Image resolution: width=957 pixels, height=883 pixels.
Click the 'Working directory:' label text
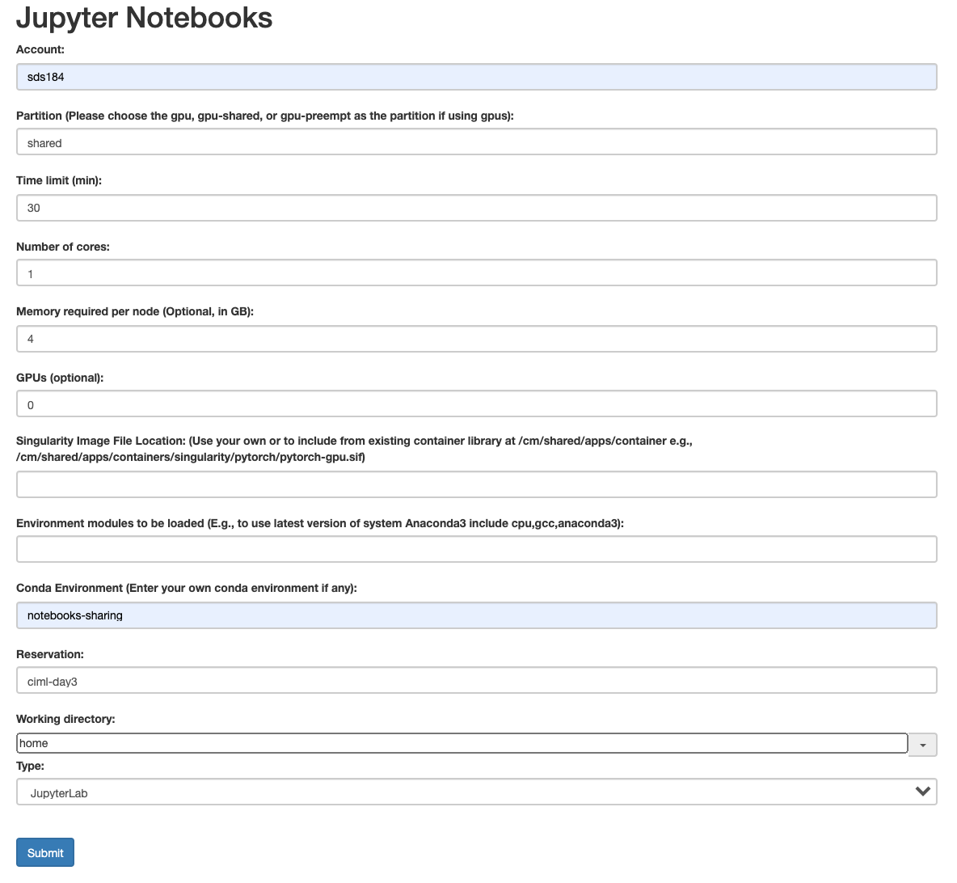65,719
